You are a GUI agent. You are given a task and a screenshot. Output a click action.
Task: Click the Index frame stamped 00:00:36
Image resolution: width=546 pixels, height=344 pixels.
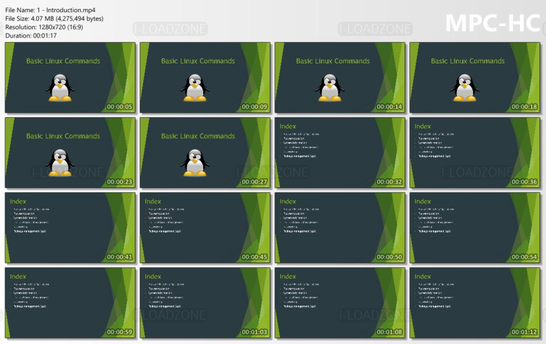click(x=475, y=153)
